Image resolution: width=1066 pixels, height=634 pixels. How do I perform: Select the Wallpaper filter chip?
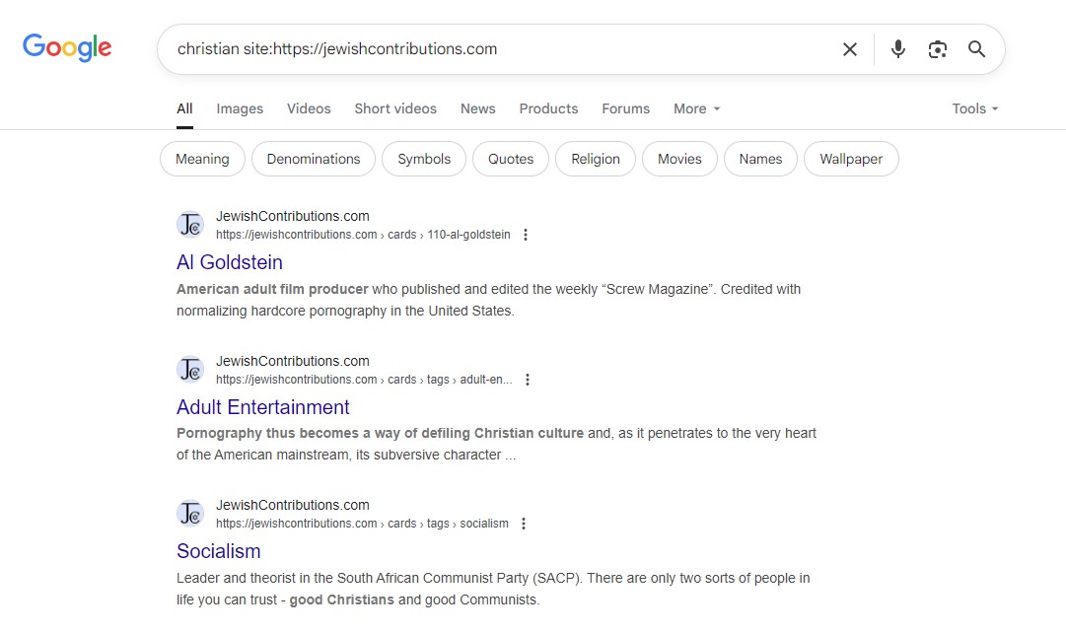[x=851, y=159]
